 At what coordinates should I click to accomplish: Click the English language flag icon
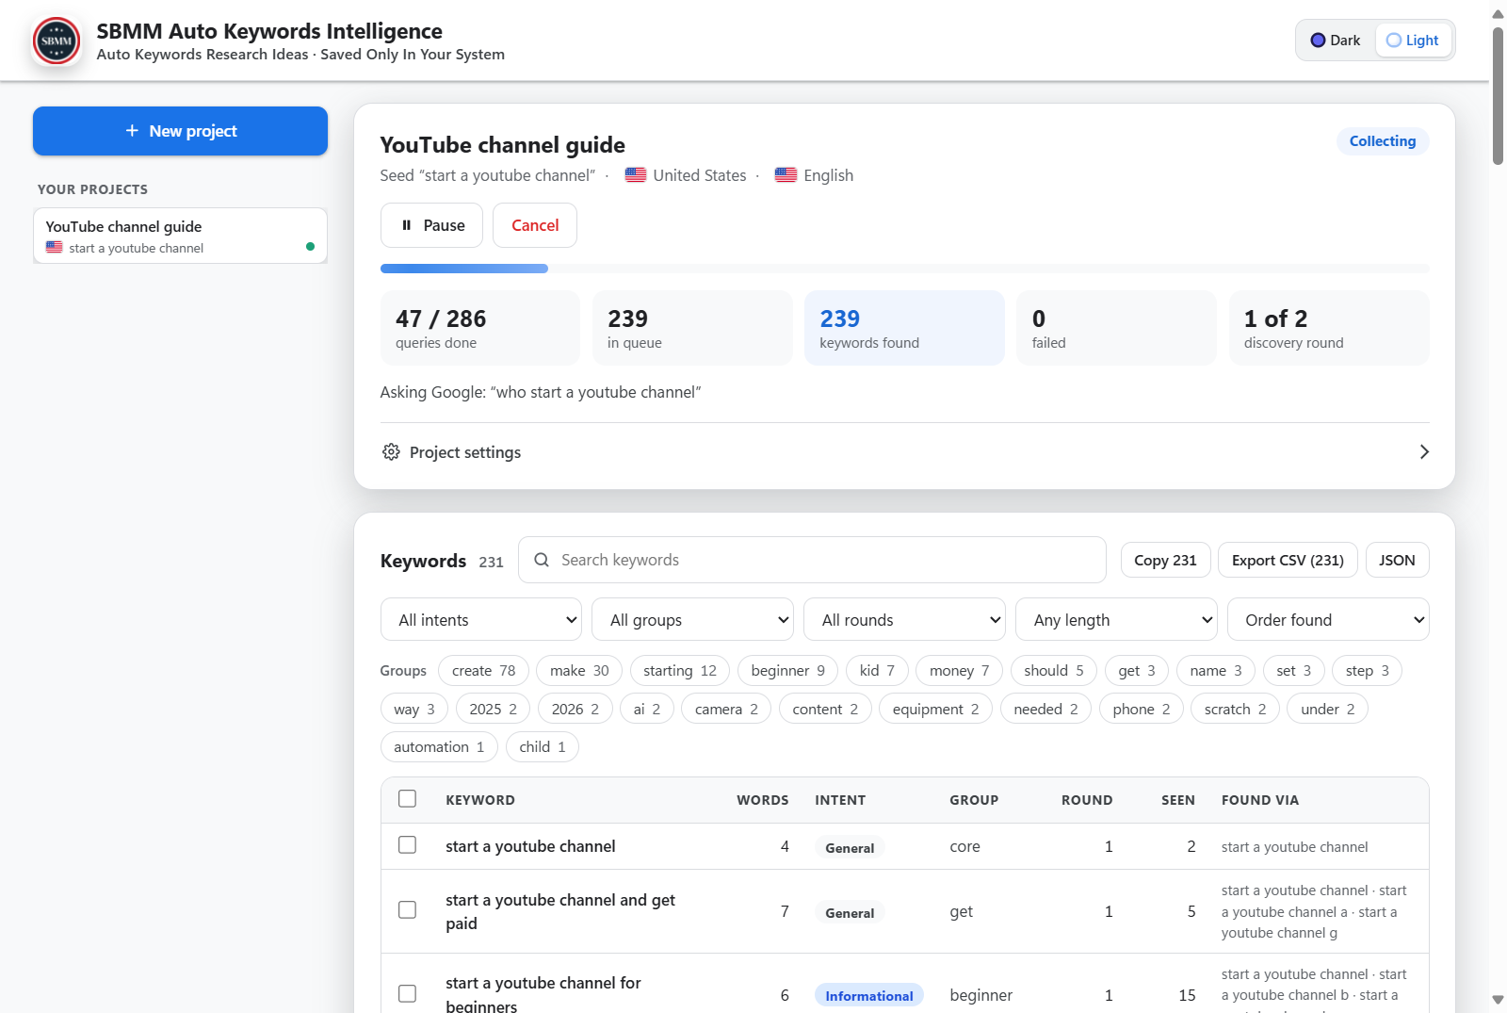pos(786,175)
